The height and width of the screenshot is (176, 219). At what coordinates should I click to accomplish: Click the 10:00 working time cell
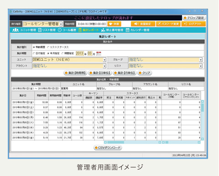[x=42, y=102]
